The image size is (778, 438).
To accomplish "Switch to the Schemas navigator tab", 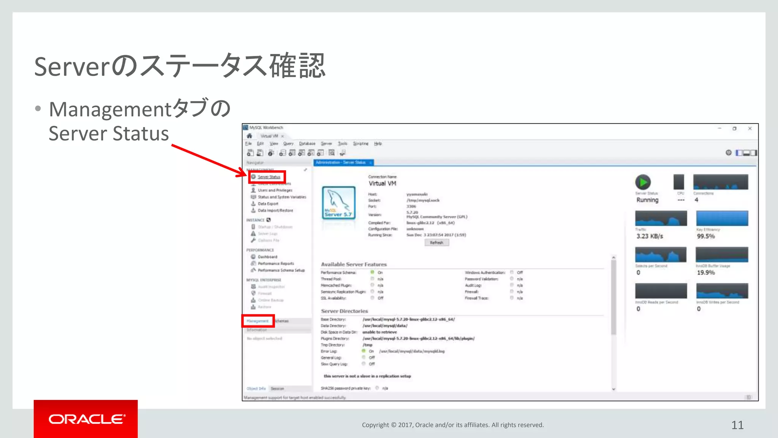I will pyautogui.click(x=282, y=321).
